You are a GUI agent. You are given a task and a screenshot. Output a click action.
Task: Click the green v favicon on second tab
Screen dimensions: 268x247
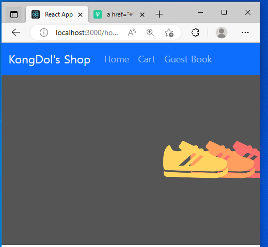point(98,14)
